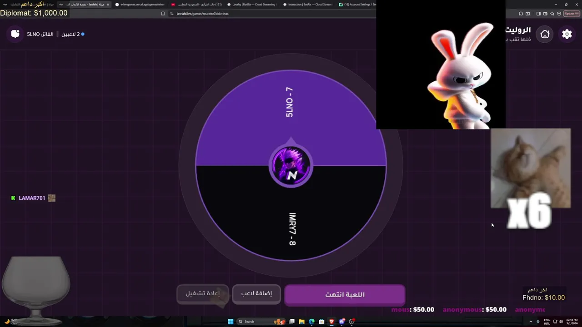Open Discord from the taskbar
The image size is (582, 327).
[x=341, y=322]
